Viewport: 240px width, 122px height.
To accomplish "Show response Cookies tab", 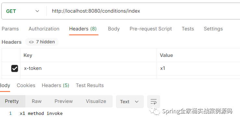I will [26, 85].
